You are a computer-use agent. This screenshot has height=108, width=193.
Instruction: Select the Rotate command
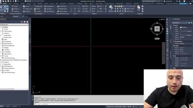[93, 6]
